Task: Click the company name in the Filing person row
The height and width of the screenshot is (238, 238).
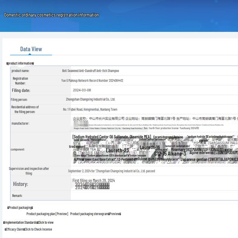Action: tap(90, 99)
